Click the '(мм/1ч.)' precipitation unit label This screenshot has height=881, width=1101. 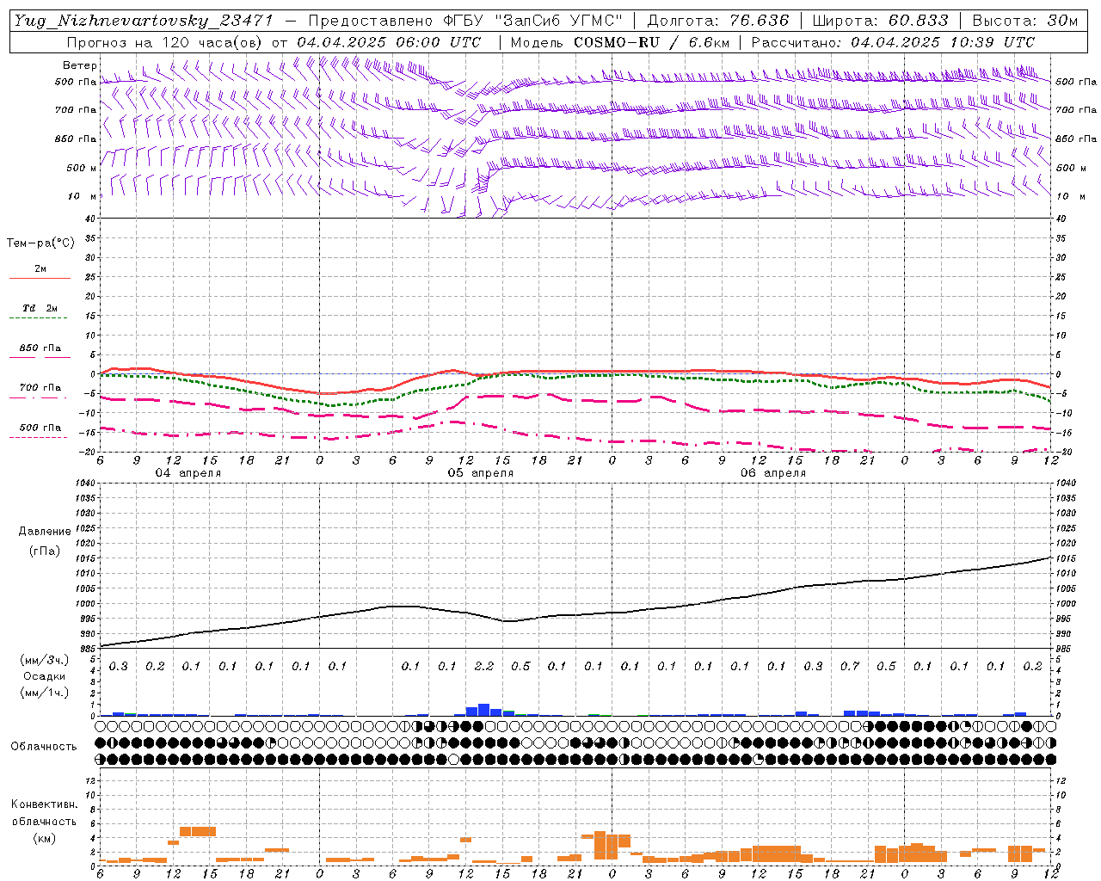45,693
